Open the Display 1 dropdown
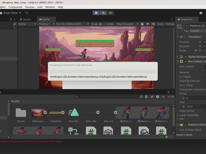The height and width of the screenshot is (154, 206). click(47, 24)
